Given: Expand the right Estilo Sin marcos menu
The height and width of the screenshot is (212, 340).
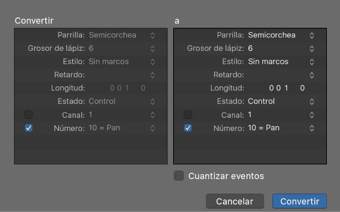Looking at the screenshot, I should click(x=312, y=62).
